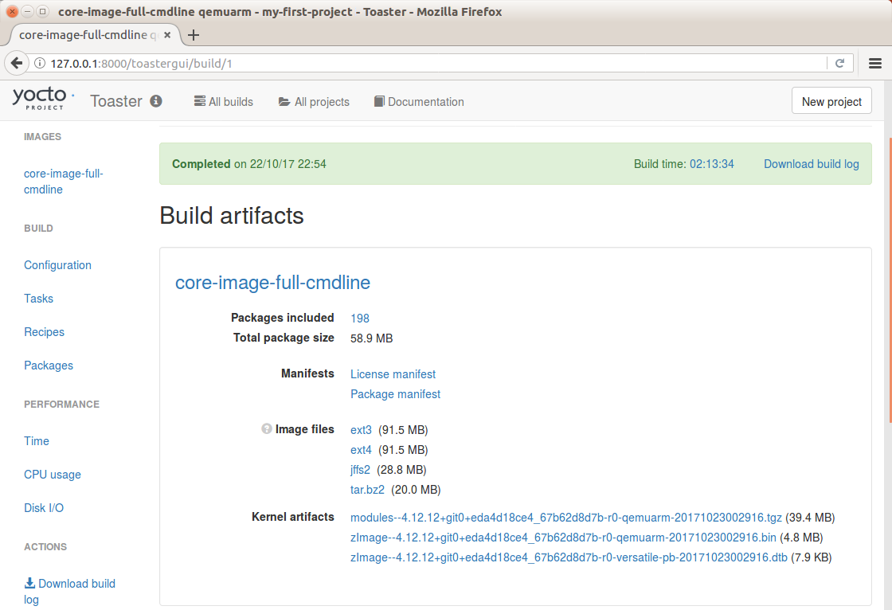Click the Toaster info icon
This screenshot has width=892, height=610.
(x=156, y=100)
